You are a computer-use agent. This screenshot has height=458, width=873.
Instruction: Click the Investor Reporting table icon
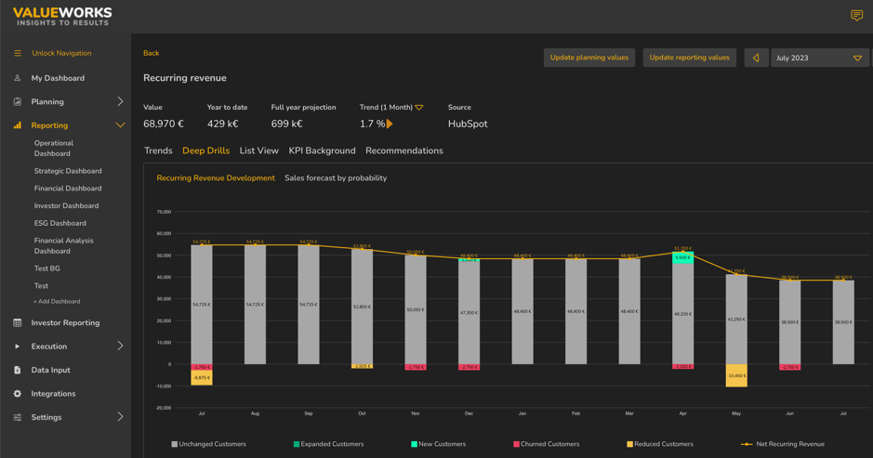[18, 323]
